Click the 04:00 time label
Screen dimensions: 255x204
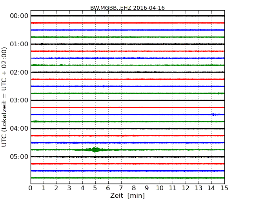pos(19,129)
